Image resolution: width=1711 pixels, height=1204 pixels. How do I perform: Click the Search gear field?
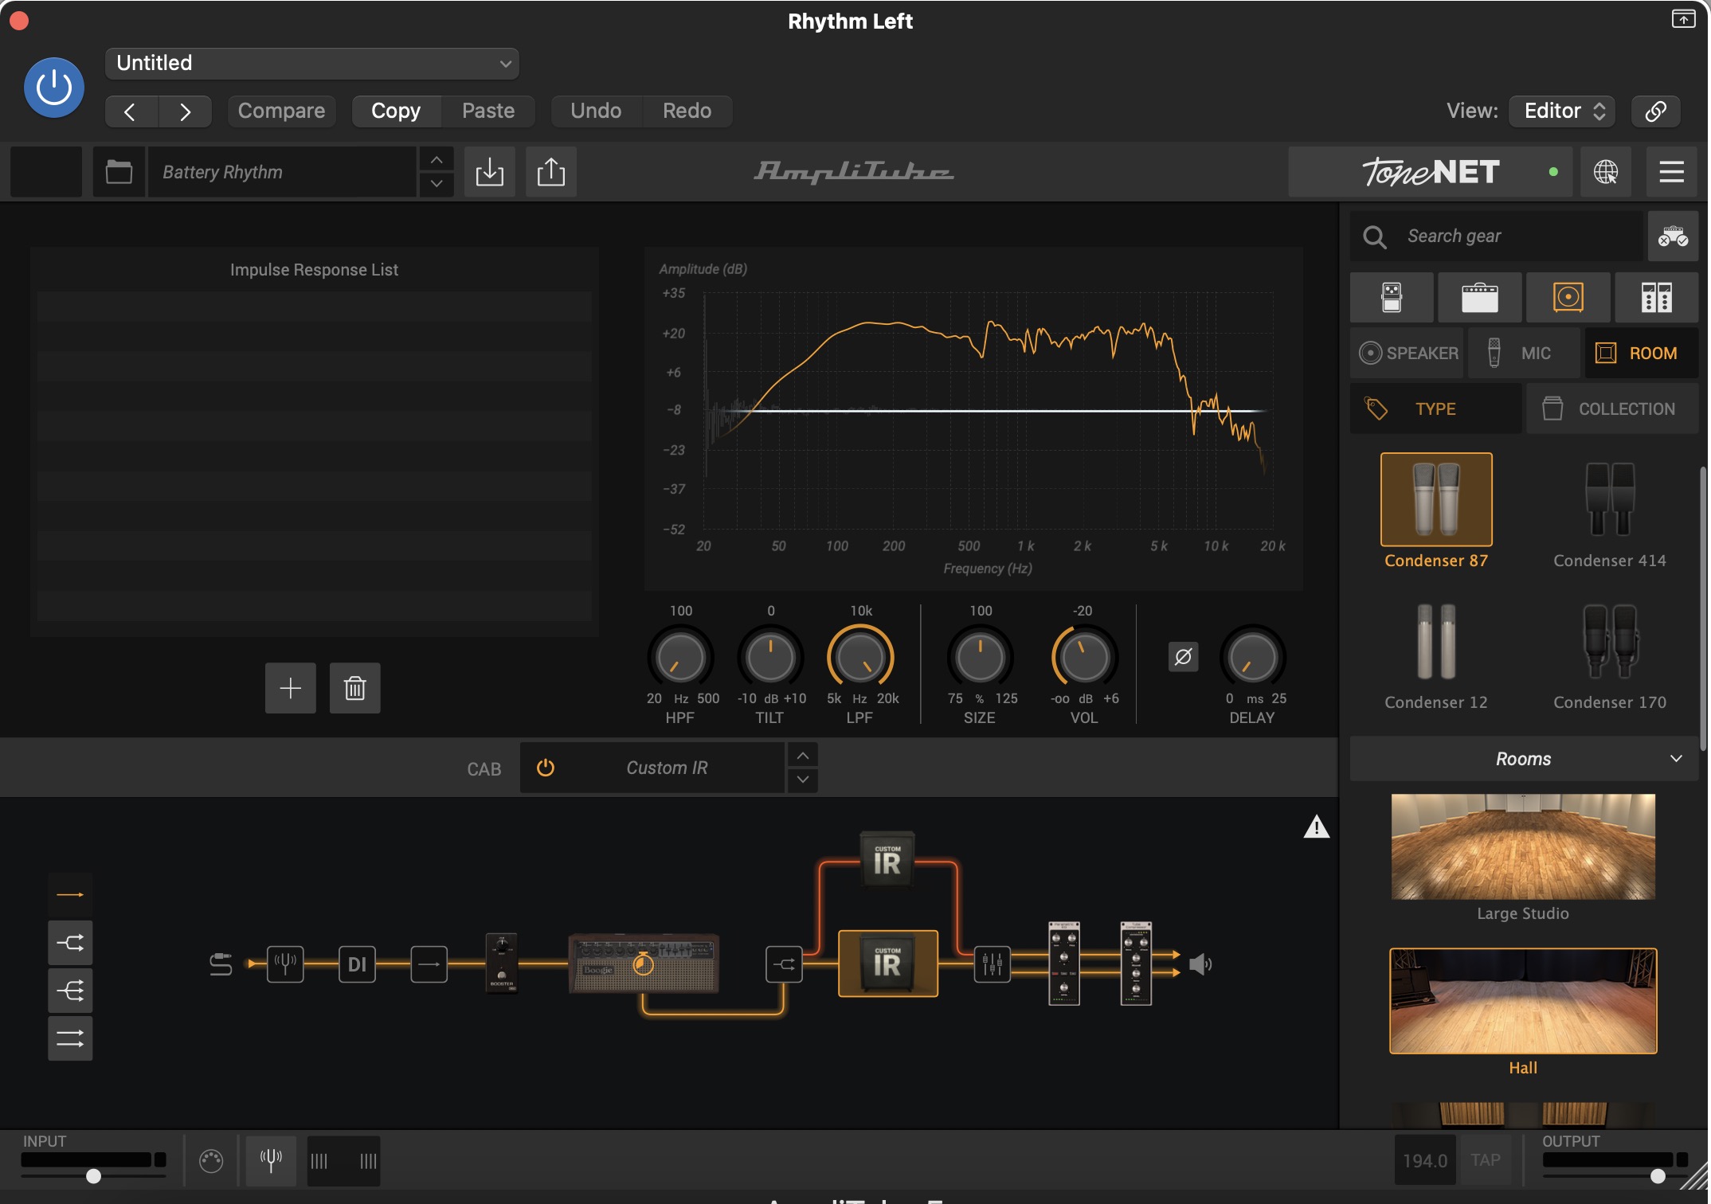1498,236
